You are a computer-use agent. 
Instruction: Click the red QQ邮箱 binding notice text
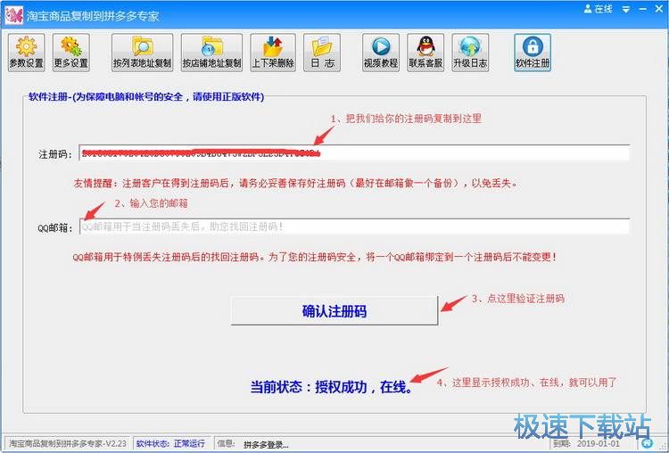[315, 257]
